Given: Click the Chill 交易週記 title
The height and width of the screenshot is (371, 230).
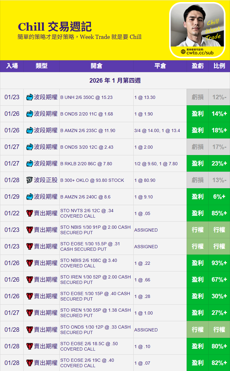Looking at the screenshot, I should tap(55, 27).
